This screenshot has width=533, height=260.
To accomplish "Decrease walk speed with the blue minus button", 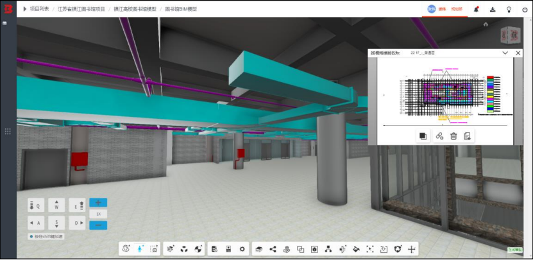I will click(98, 225).
